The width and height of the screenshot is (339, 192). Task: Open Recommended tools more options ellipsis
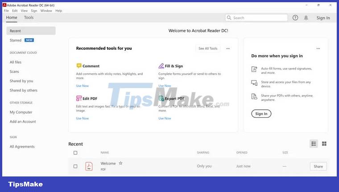(228, 48)
